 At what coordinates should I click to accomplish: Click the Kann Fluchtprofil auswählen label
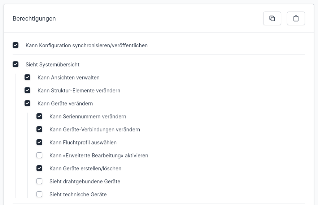pyautogui.click(x=83, y=143)
